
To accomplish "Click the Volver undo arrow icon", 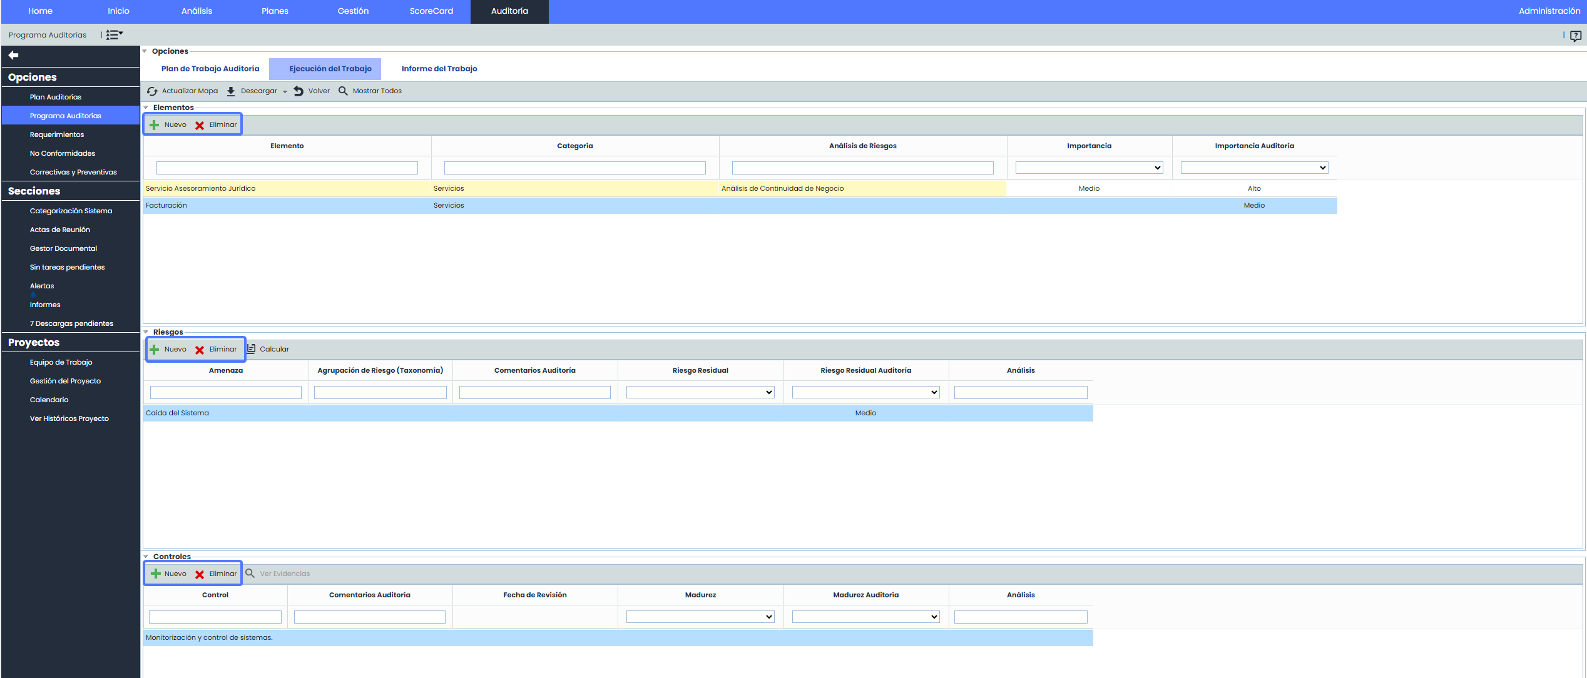I will 299,91.
